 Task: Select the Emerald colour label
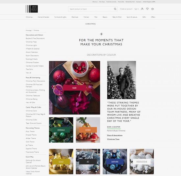tap(61, 130)
